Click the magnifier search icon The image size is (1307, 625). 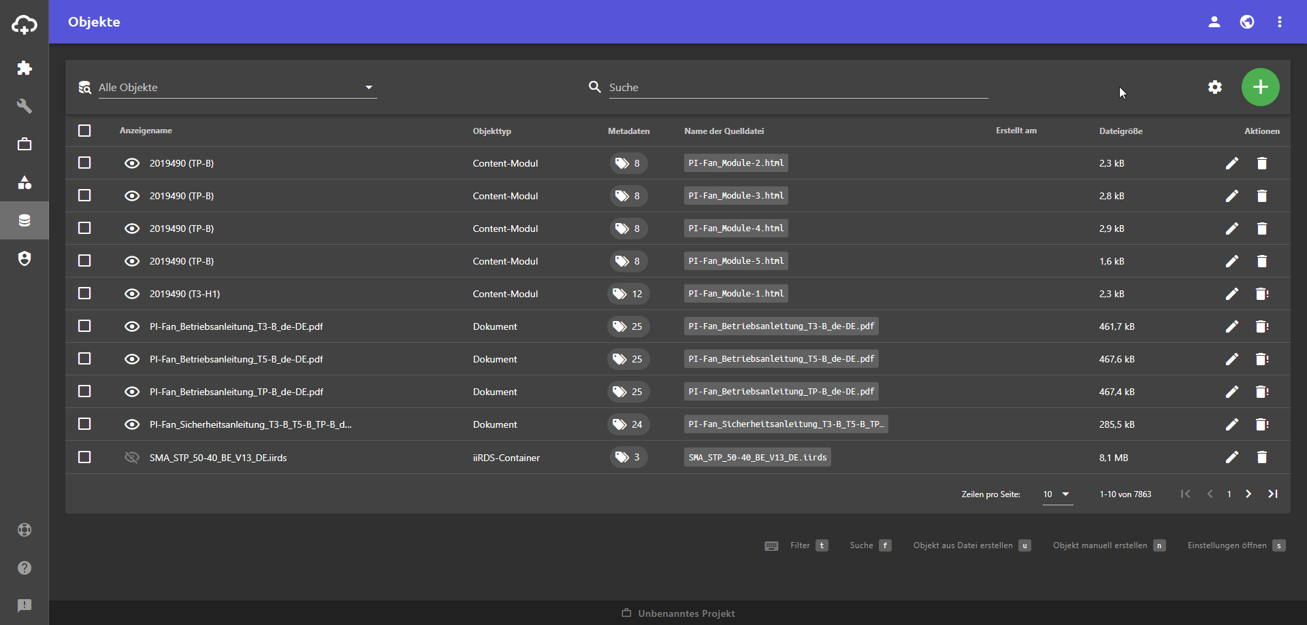point(594,87)
